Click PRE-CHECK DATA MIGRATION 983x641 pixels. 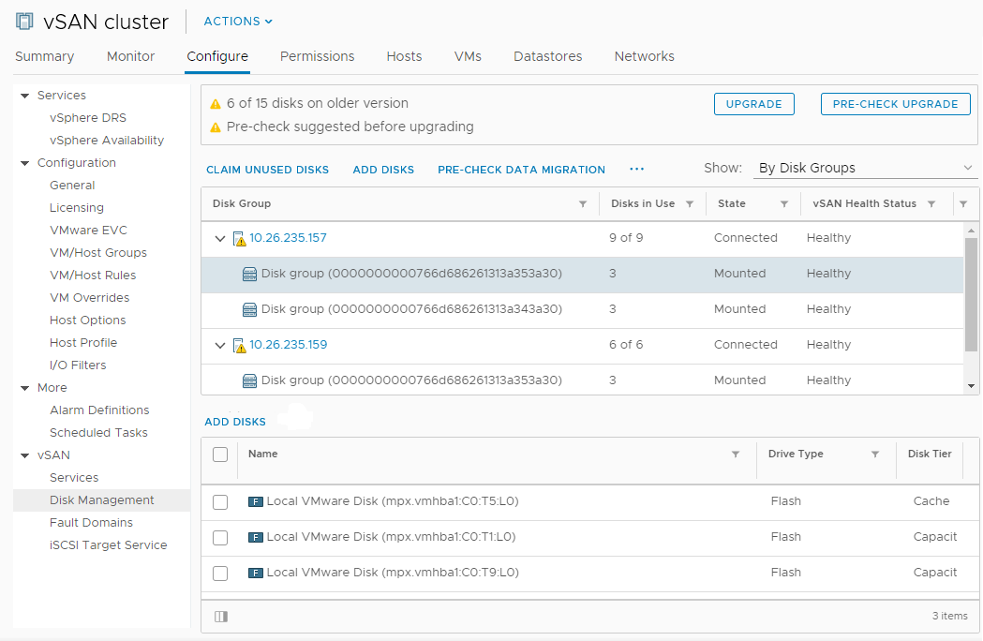pyautogui.click(x=522, y=170)
